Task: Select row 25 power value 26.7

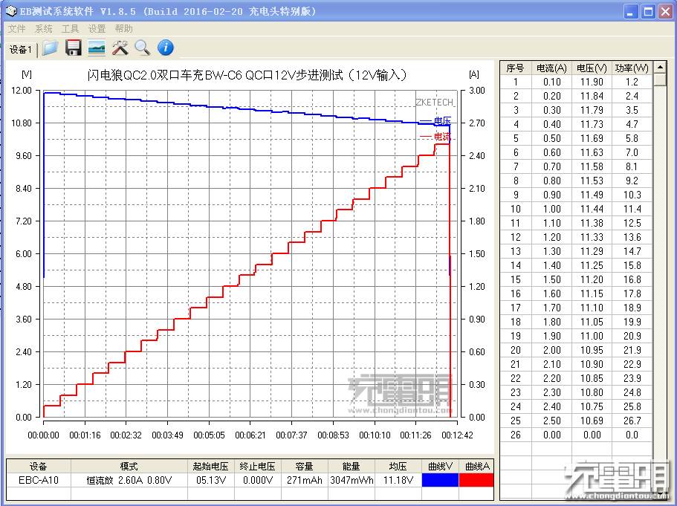Action: (x=632, y=421)
